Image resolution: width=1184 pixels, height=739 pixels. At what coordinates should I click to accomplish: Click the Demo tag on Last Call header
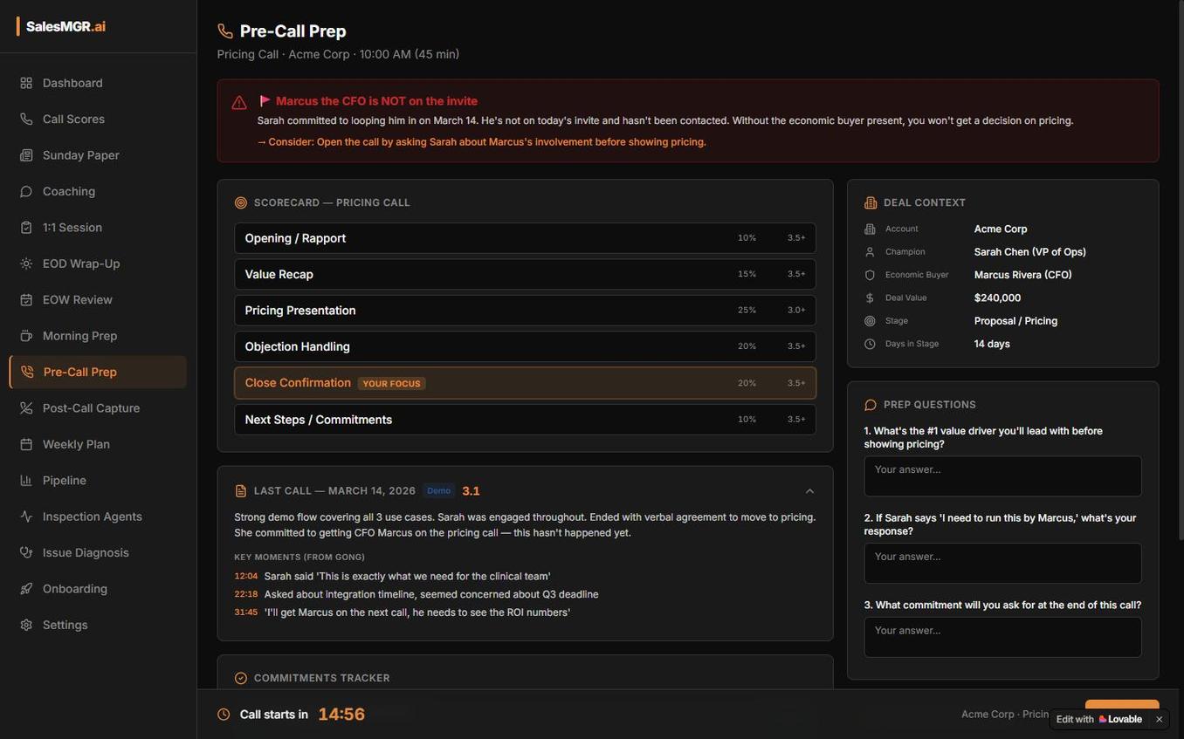click(x=438, y=491)
